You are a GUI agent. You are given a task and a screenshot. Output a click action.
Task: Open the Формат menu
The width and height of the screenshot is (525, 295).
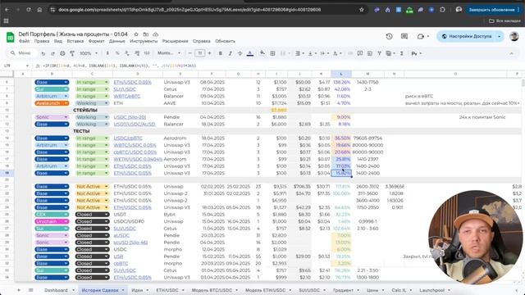coord(97,41)
